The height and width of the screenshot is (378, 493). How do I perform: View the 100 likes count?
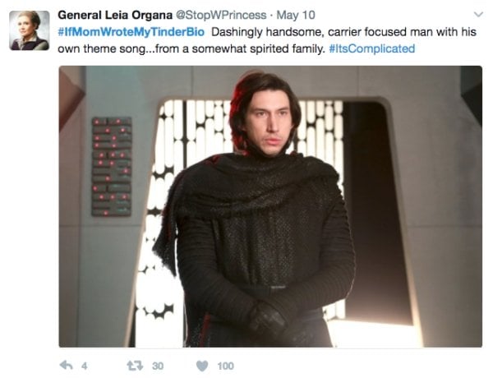click(225, 366)
